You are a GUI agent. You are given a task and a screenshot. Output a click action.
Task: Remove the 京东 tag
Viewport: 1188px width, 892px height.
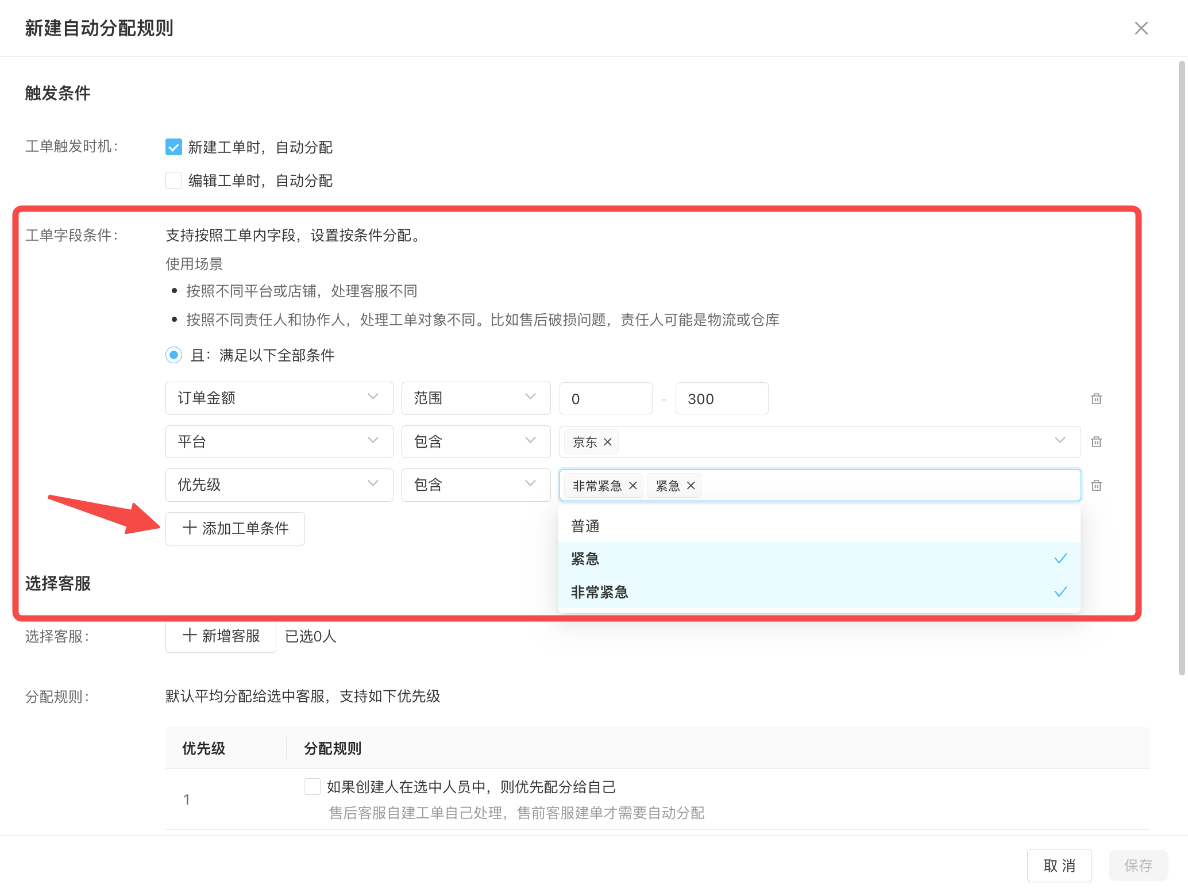click(x=608, y=442)
